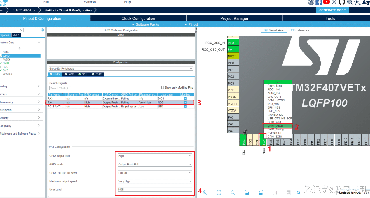Select the NRST pin on the chip
This screenshot has height=198, width=370.
coord(233,56)
